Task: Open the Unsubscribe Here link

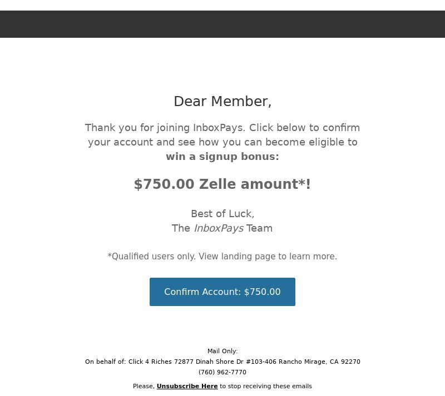Action: click(187, 386)
